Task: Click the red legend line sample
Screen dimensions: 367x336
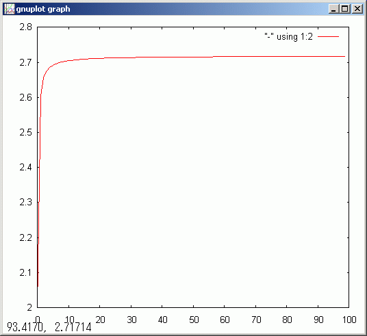Action: (x=329, y=37)
